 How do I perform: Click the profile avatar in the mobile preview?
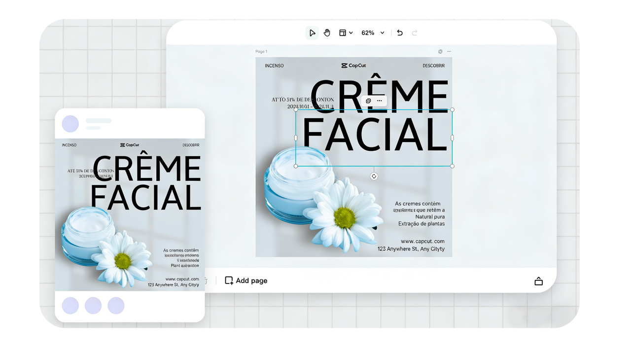[x=70, y=124]
